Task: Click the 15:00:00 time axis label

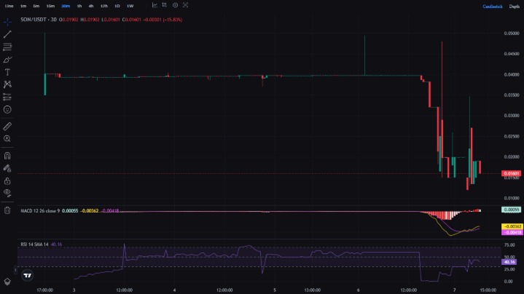Action: pyautogui.click(x=488, y=290)
